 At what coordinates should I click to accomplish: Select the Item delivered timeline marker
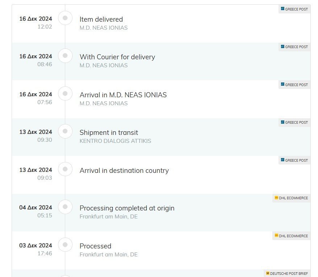point(65,18)
